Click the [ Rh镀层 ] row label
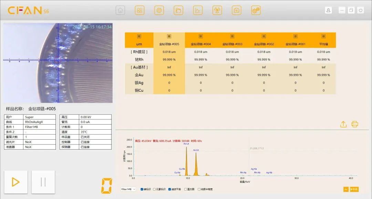 tap(139, 52)
